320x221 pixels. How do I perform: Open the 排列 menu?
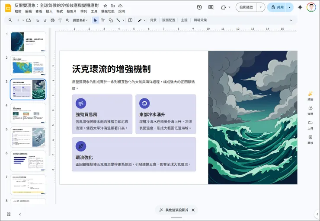point(83,11)
